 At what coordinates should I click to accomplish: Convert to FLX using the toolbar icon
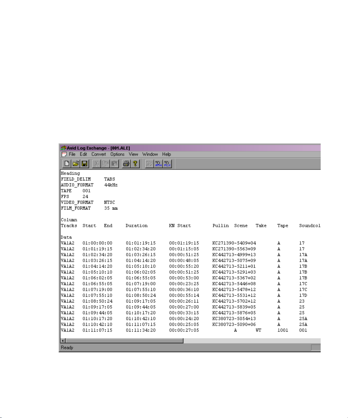167,164
